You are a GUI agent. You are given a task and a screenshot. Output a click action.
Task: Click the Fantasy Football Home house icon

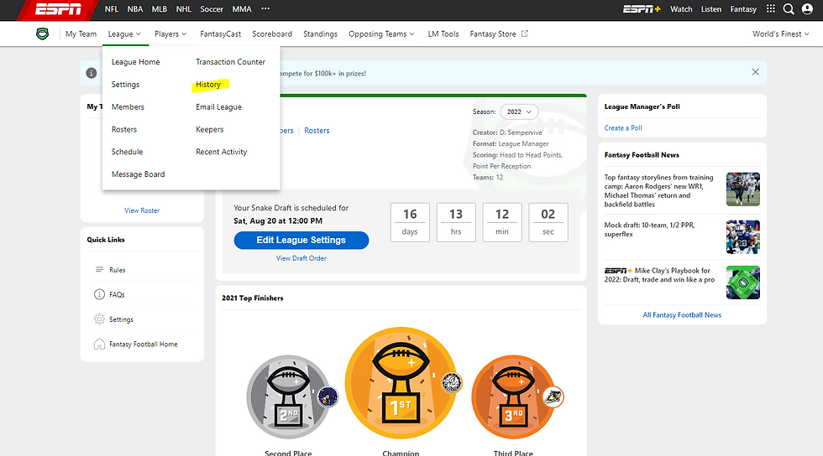click(x=99, y=344)
